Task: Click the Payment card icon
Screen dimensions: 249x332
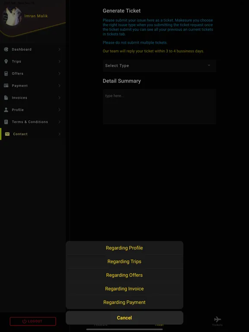Action: (x=6, y=86)
